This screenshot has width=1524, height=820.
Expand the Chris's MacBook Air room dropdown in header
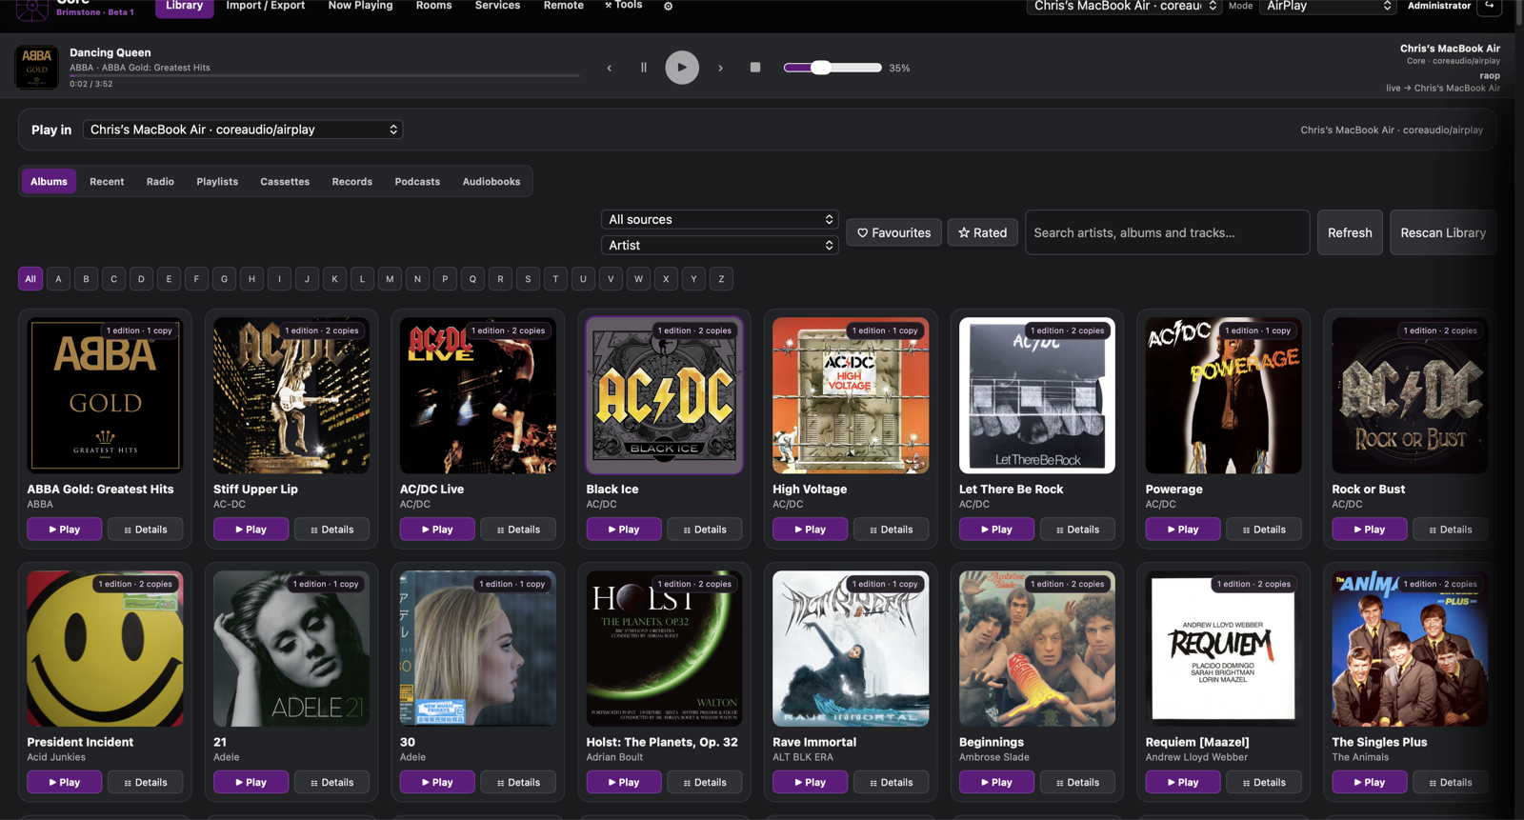1125,6
